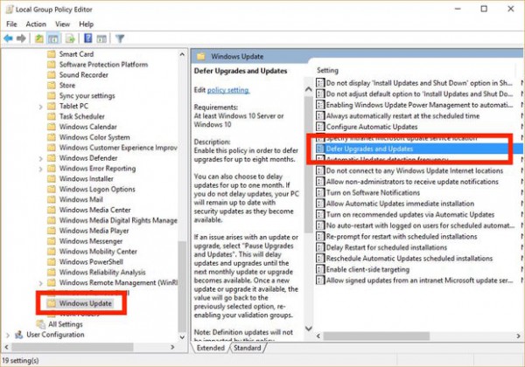Click the Back arrow toolbar icon
Viewport: 525px width, 367px height.
[8, 38]
